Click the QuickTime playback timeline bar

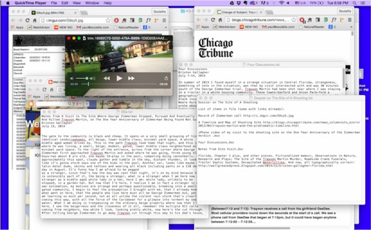coord(119,84)
